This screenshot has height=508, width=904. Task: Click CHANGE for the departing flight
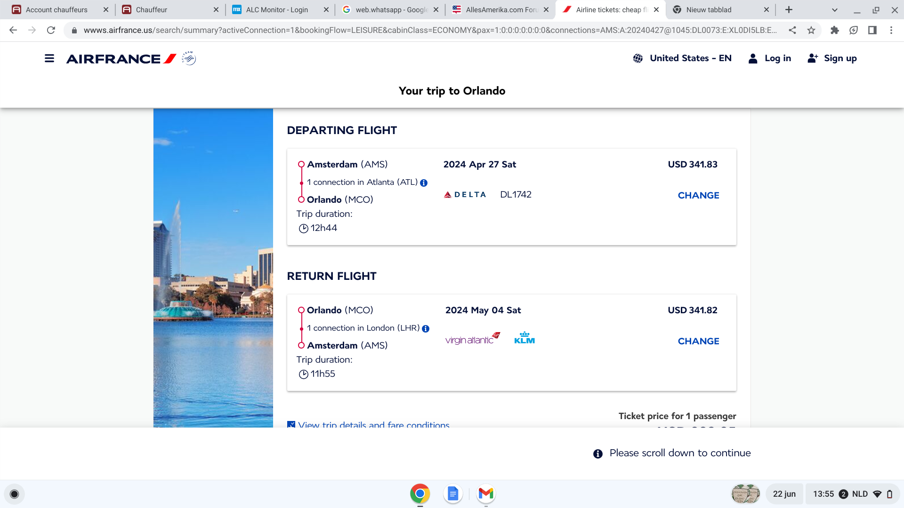click(x=698, y=195)
